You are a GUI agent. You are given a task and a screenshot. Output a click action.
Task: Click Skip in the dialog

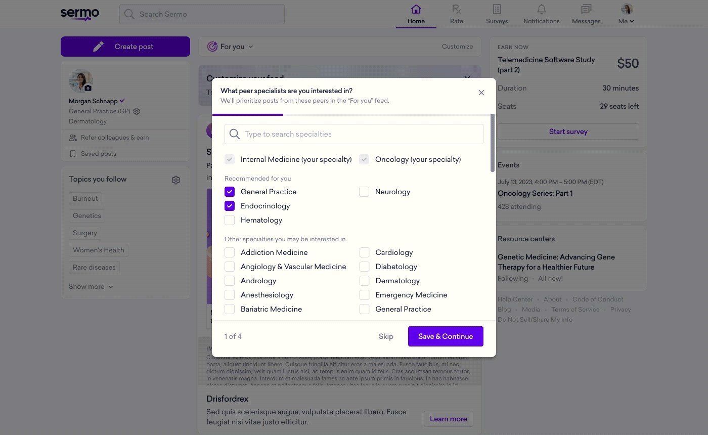pos(386,336)
